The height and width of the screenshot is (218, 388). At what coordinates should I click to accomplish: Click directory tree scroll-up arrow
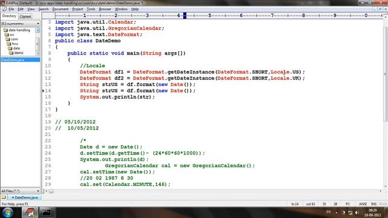coord(38,30)
